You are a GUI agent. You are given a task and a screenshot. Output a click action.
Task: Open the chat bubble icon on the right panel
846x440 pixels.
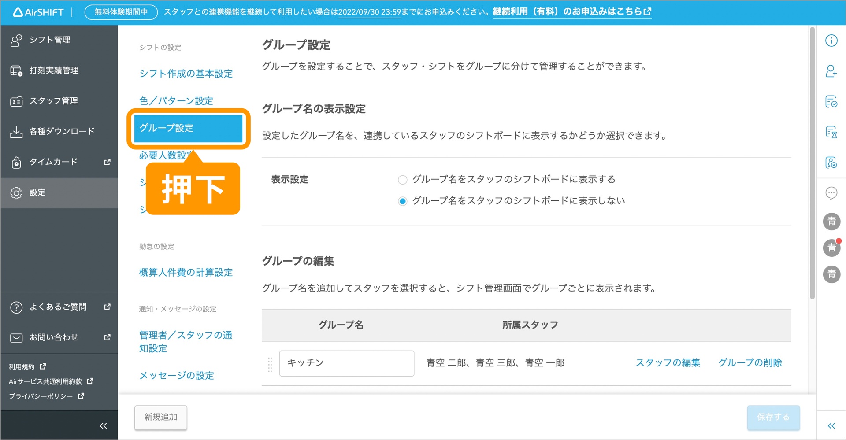[x=831, y=193]
